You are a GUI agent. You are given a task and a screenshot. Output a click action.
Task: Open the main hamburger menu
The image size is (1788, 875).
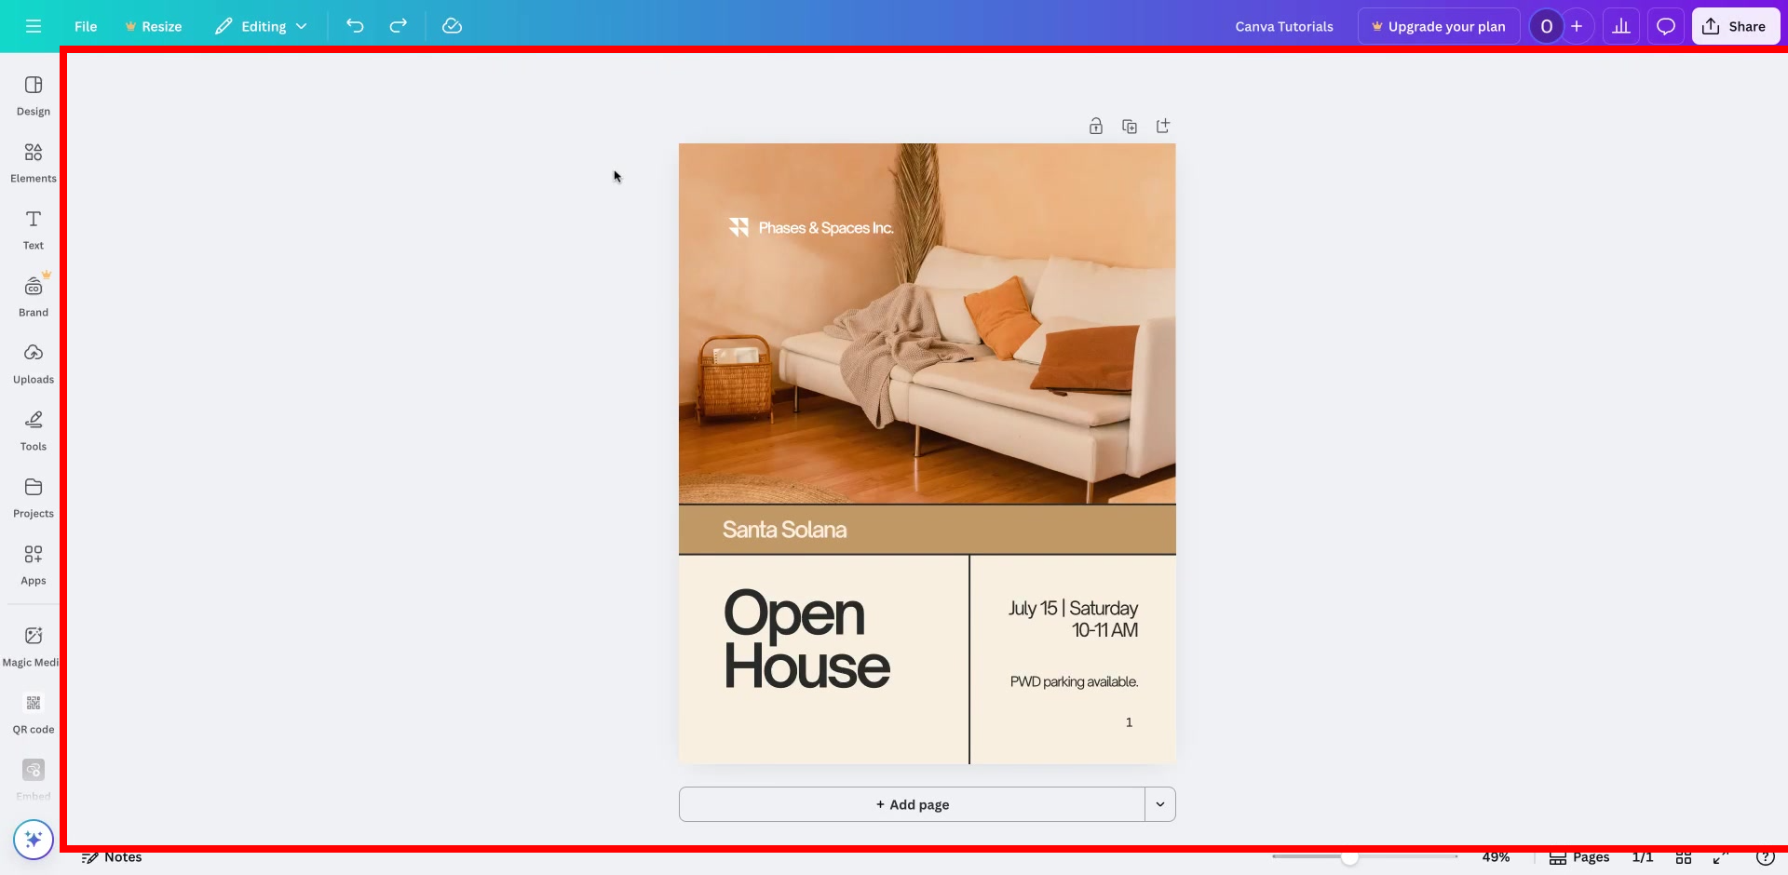pyautogui.click(x=33, y=26)
